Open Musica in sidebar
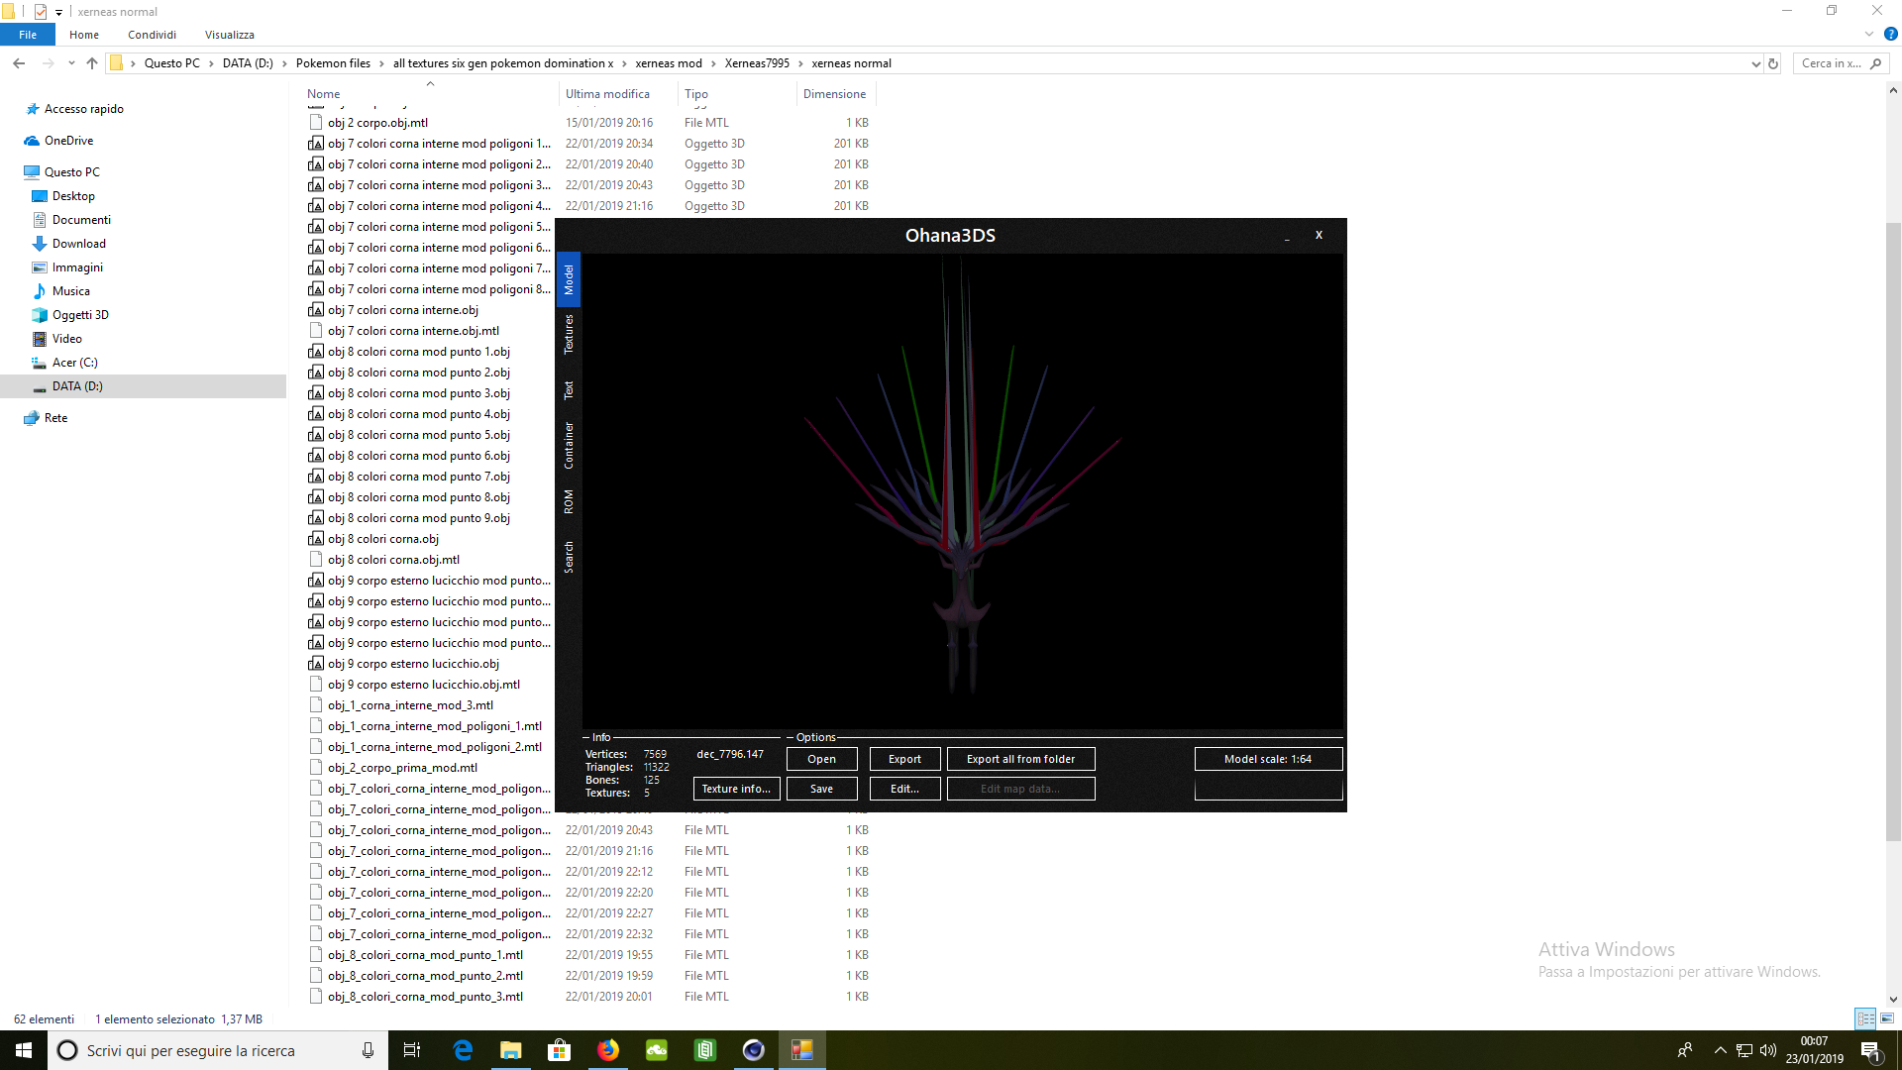Screen dimensions: 1902x1070 click(70, 291)
